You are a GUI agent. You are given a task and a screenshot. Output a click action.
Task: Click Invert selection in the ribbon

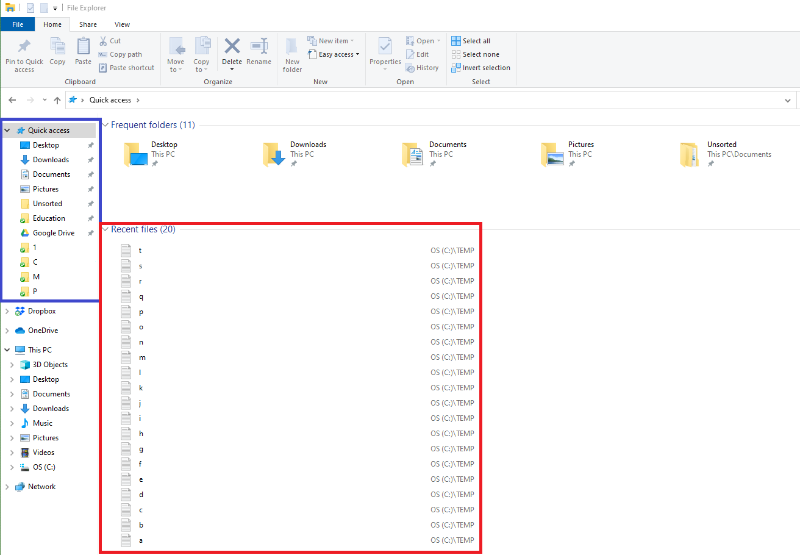[480, 68]
